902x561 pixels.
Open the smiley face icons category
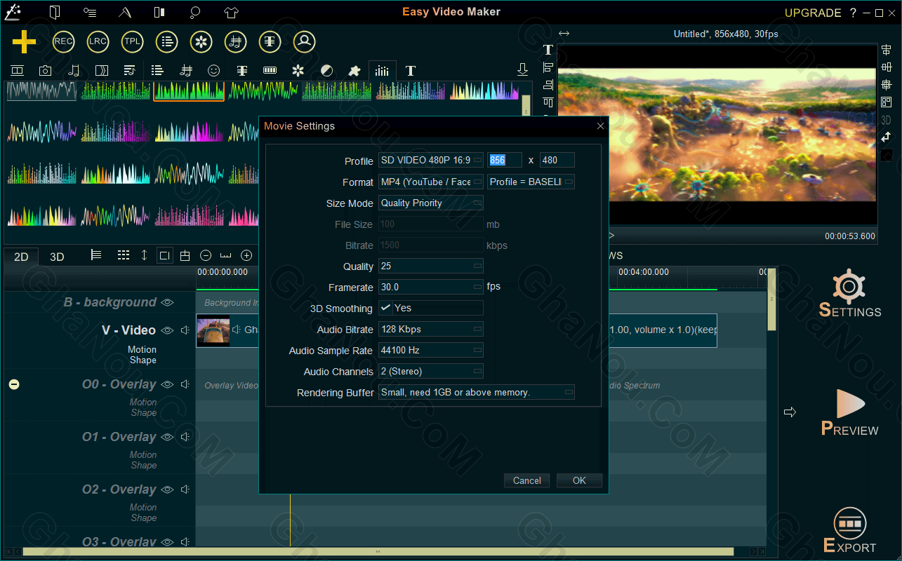coord(214,71)
